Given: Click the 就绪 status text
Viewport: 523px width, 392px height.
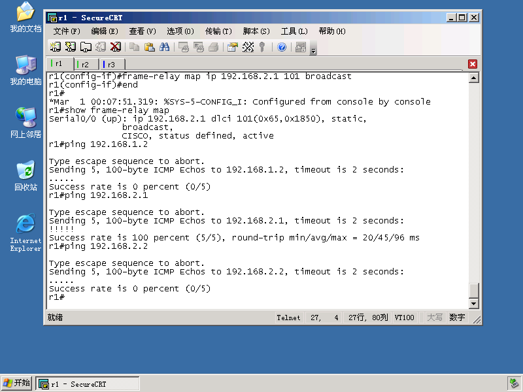Looking at the screenshot, I should tap(56, 318).
